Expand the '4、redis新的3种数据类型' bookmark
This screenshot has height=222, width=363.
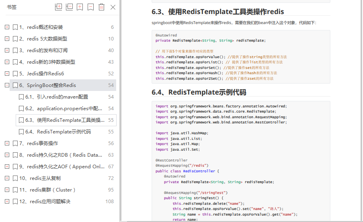click(7, 62)
